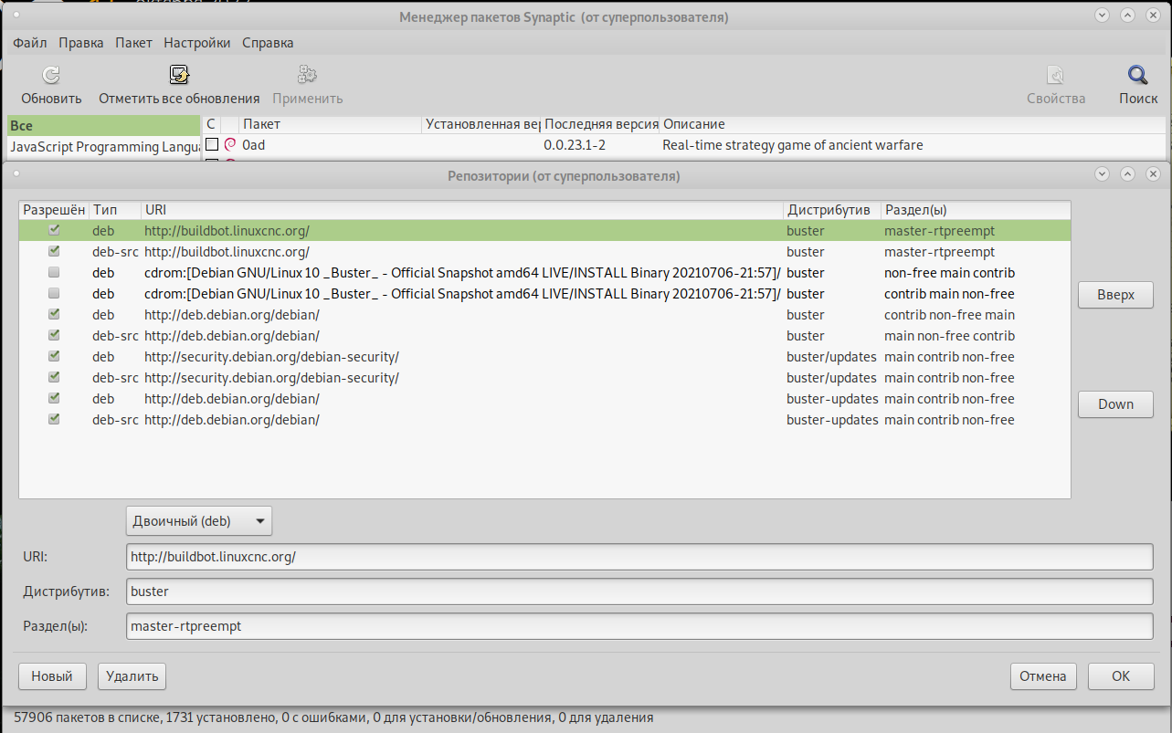Focus the URI input field

click(639, 556)
